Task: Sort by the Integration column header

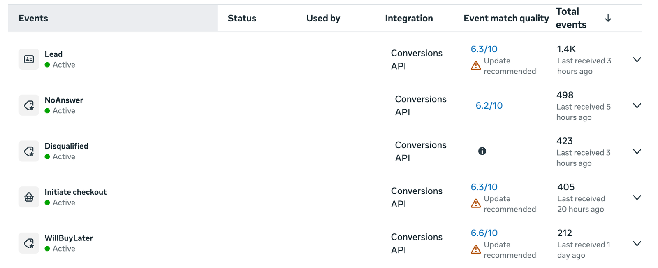Action: [409, 18]
